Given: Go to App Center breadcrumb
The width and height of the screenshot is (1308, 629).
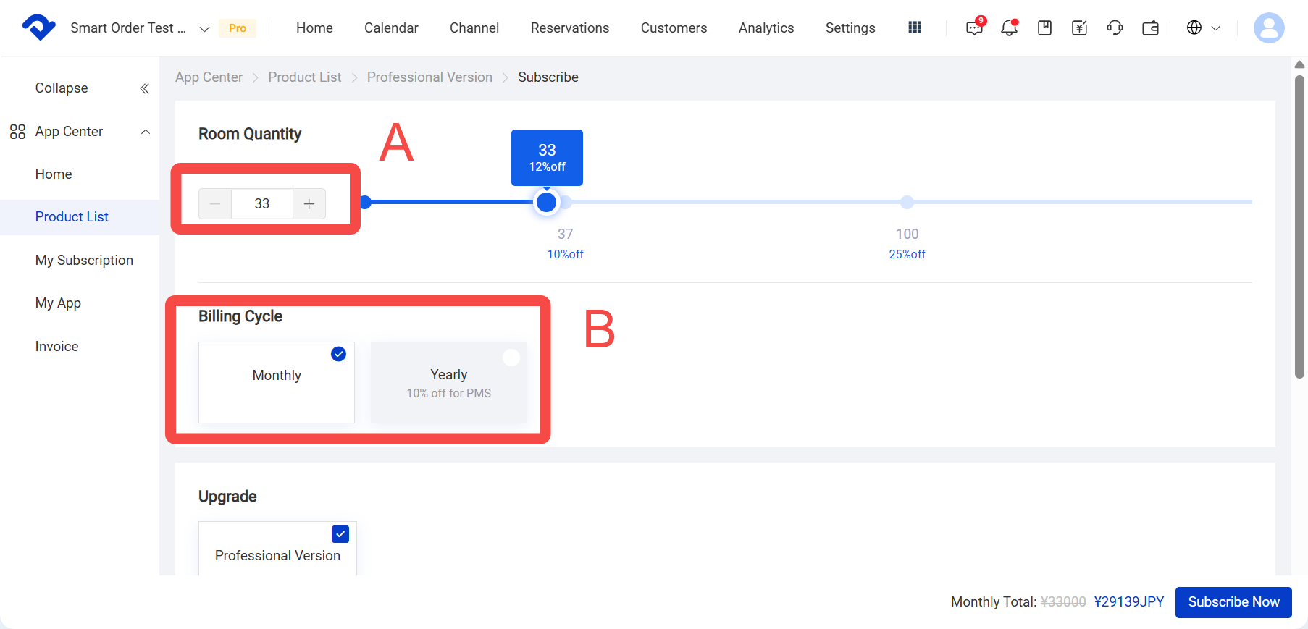Looking at the screenshot, I should point(209,77).
